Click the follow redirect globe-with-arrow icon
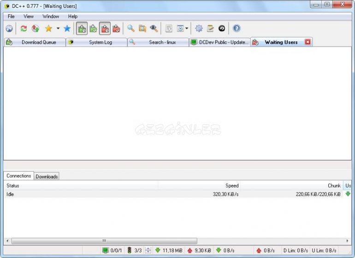Image resolution: width=355 pixels, height=258 pixels. [35, 29]
